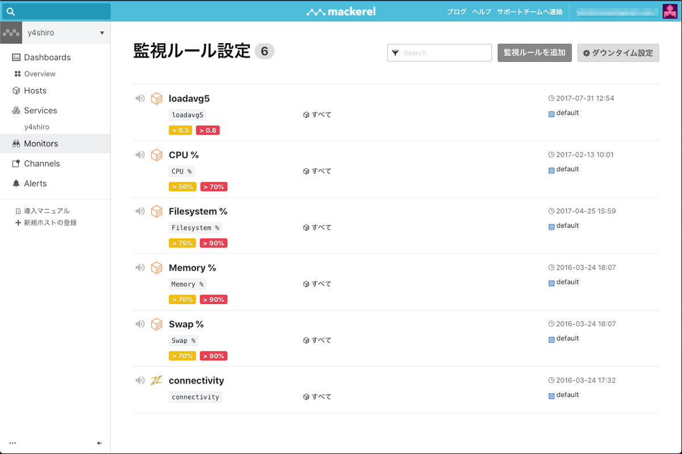Toggle mute speaker icon for connectivity monitor
682x454 pixels.
pos(140,380)
